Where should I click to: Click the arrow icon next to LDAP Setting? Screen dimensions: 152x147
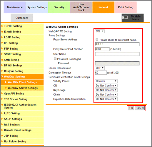[2, 37]
